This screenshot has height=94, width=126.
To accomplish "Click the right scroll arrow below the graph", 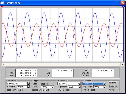I will pos(122,65).
